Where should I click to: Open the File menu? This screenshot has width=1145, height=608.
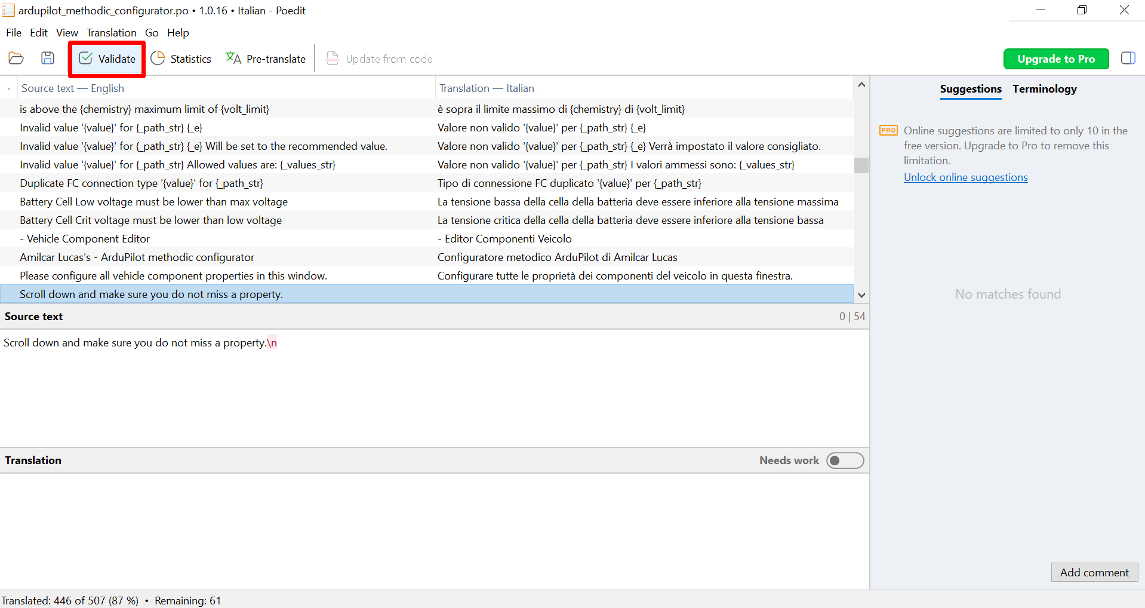point(14,33)
